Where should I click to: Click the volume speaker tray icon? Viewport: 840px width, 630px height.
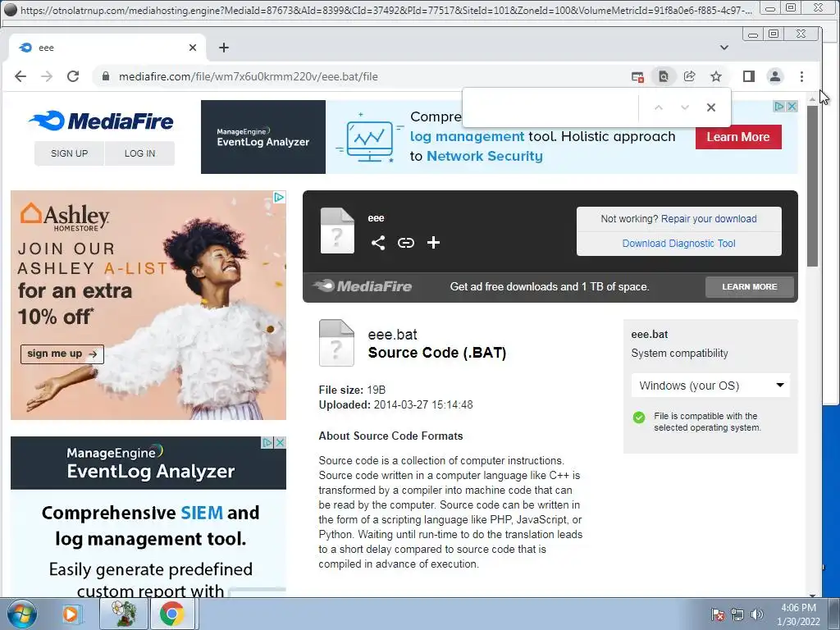click(756, 614)
